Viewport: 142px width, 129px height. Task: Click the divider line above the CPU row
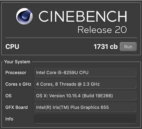(71, 38)
